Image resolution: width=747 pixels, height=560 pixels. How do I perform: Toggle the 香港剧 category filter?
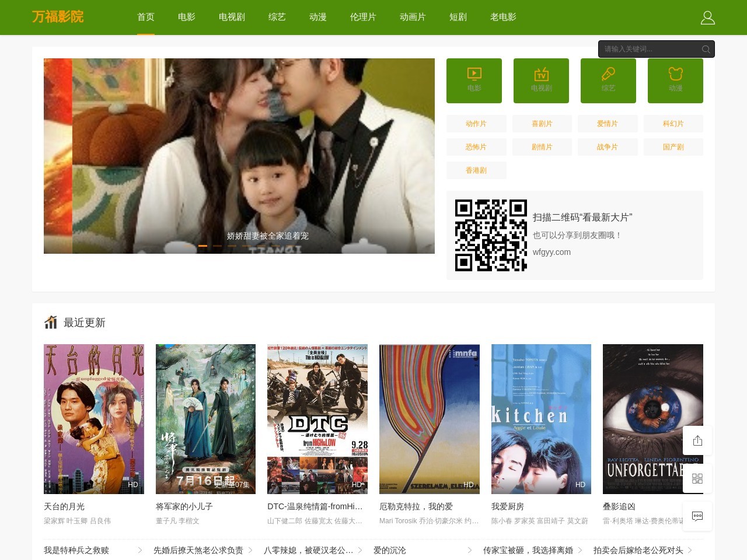pos(476,170)
